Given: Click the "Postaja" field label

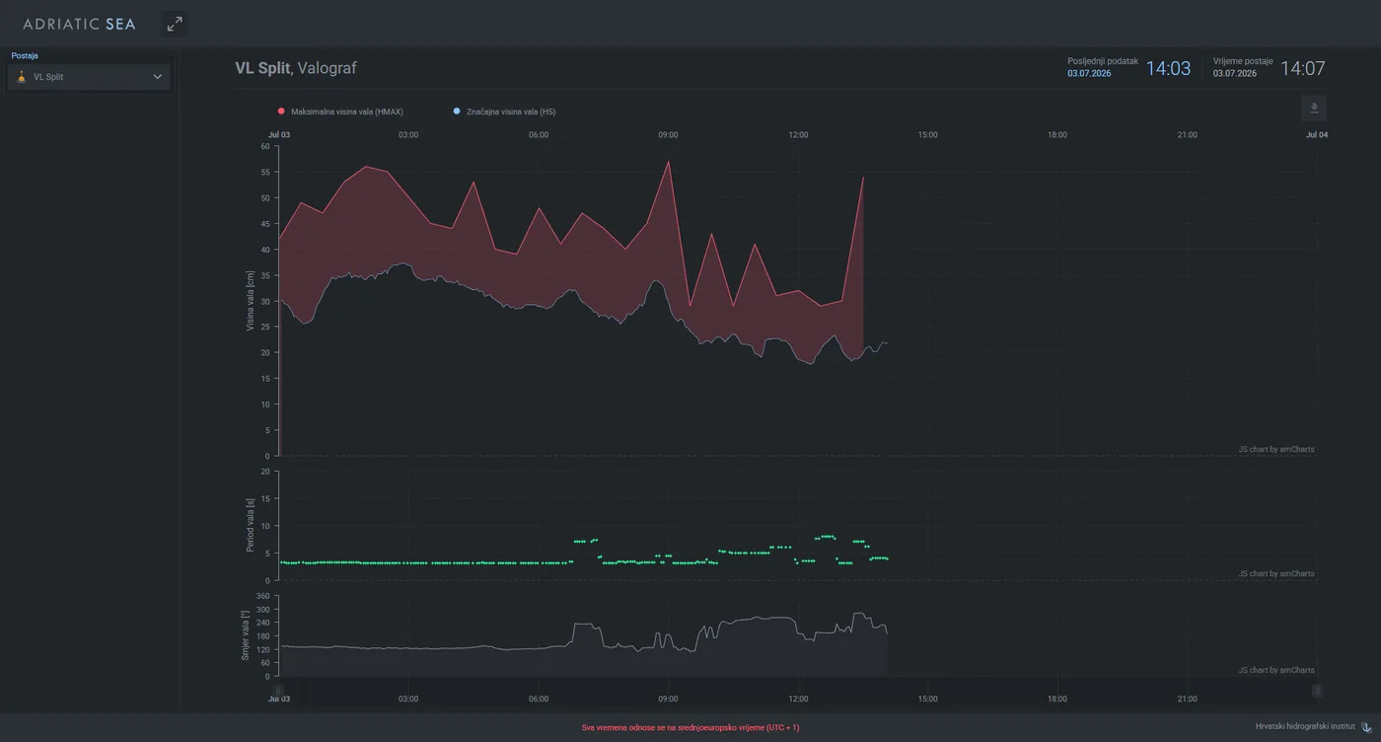Looking at the screenshot, I should click(25, 56).
